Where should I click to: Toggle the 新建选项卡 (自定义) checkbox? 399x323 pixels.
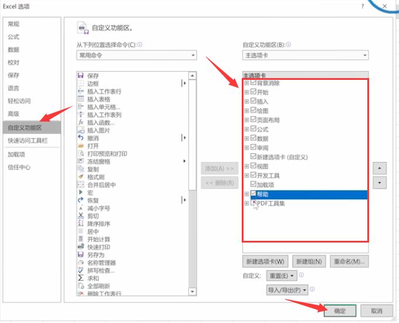[x=253, y=156]
